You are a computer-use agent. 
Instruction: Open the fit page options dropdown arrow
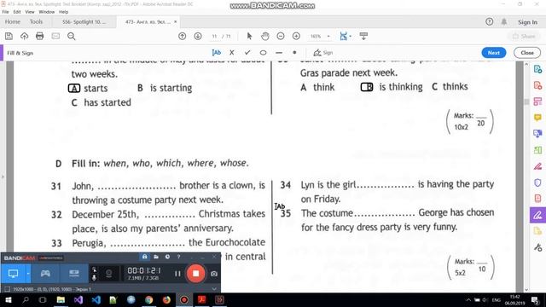(350, 36)
